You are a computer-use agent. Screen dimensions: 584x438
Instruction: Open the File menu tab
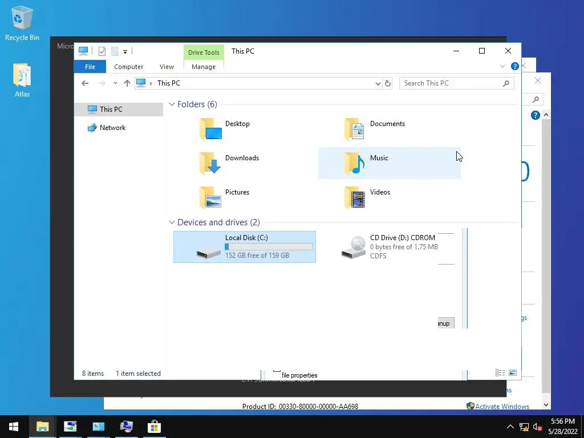coord(90,67)
